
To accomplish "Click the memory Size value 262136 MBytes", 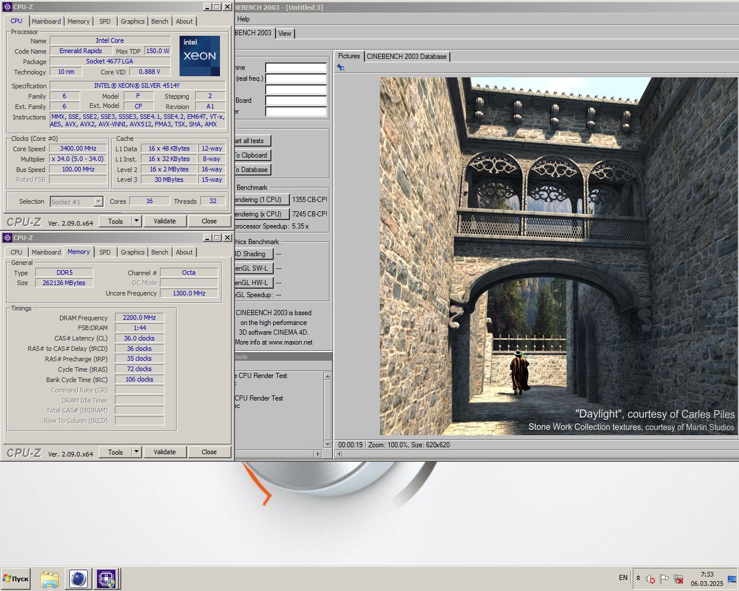I will [64, 283].
